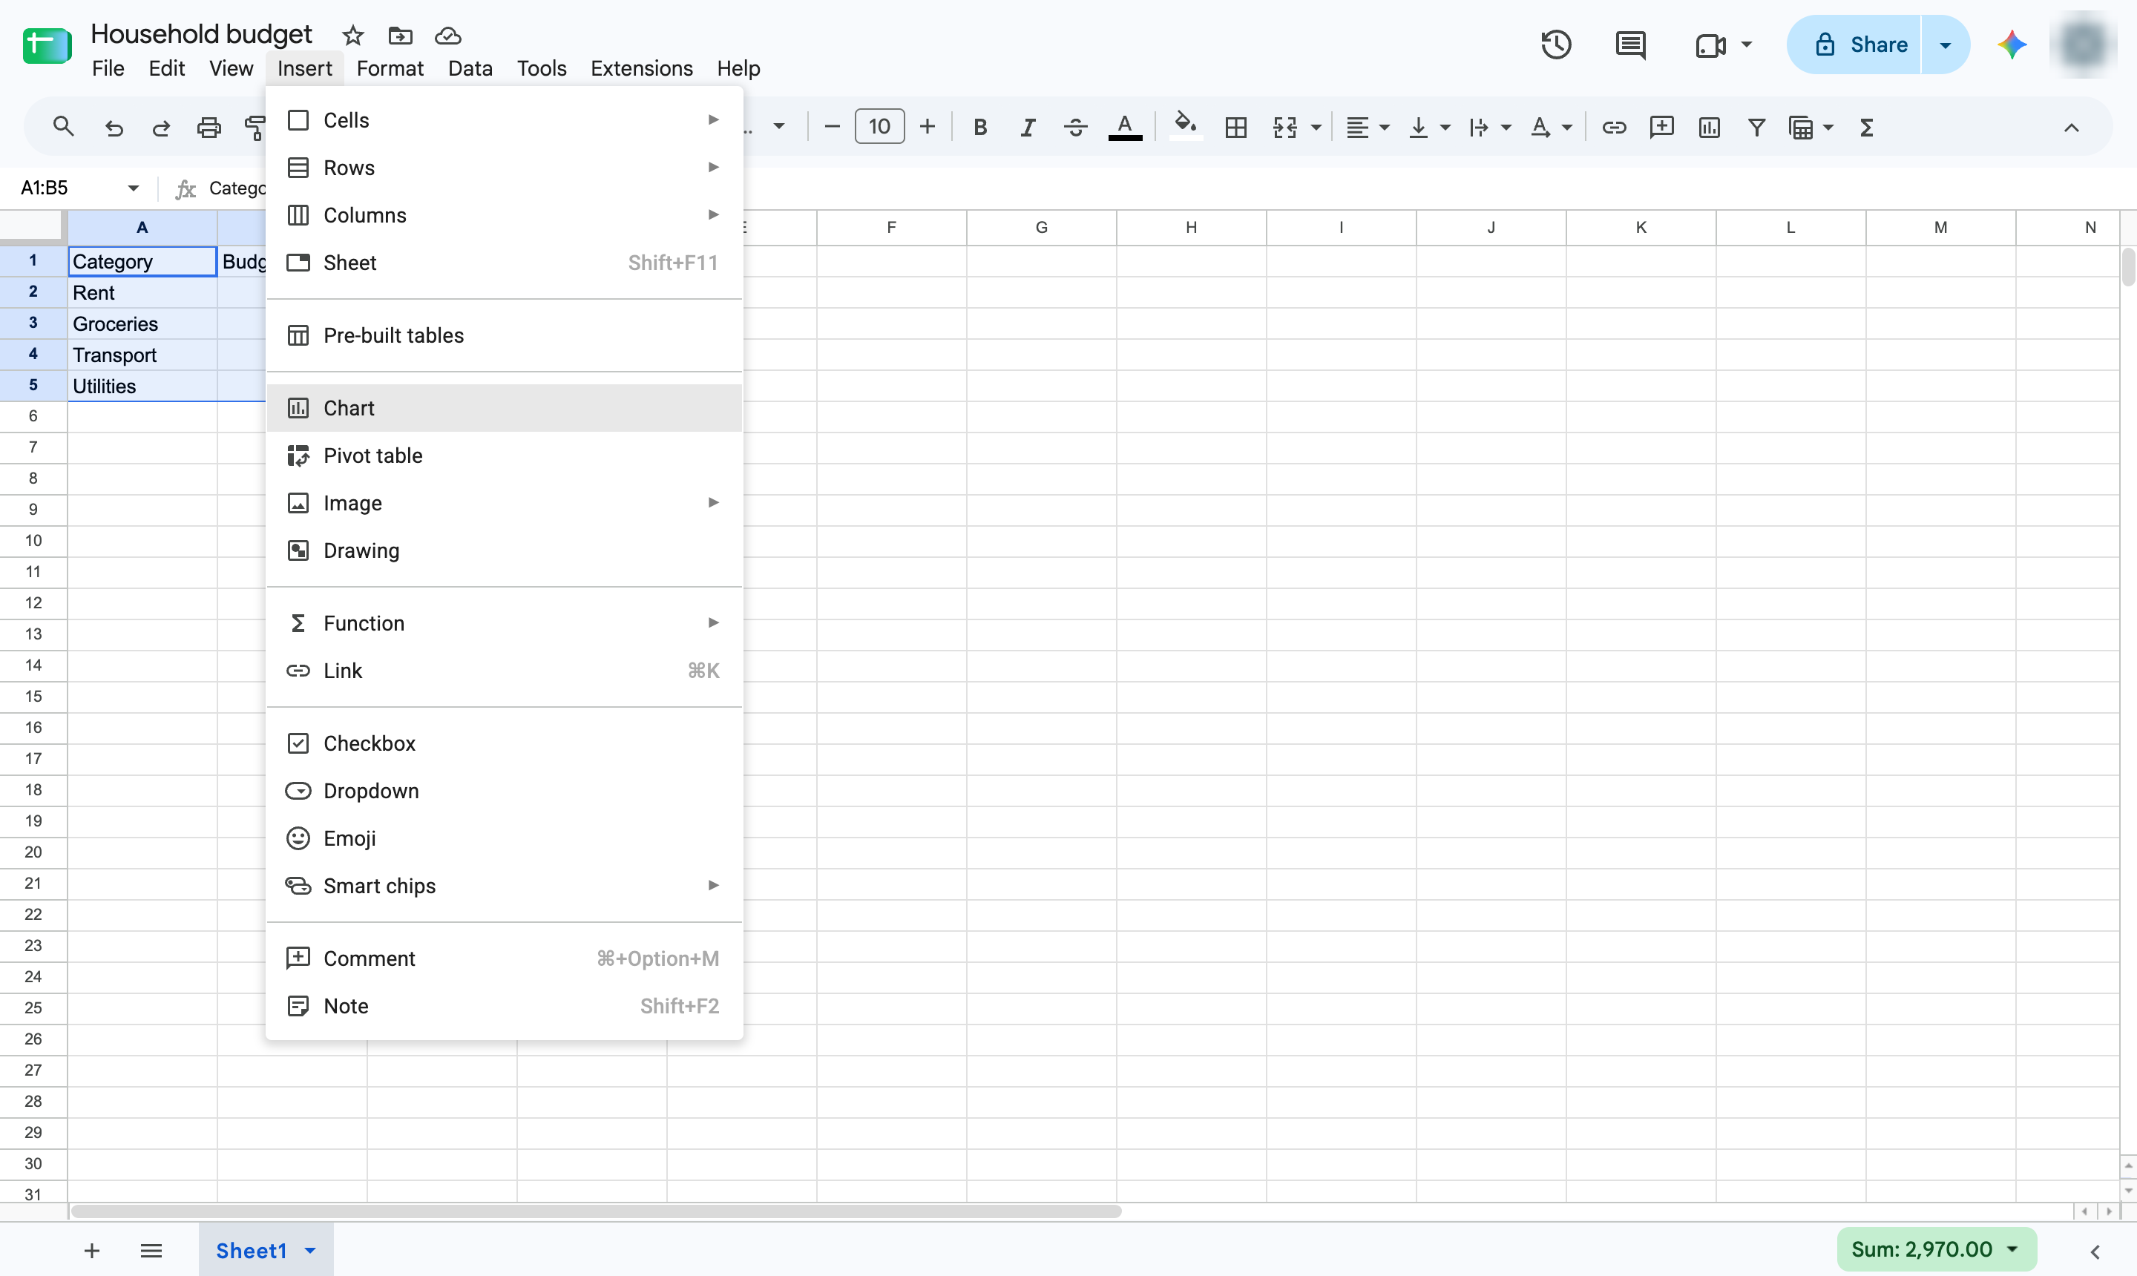Add a new sheet with plus button
2137x1276 pixels.
pyautogui.click(x=92, y=1250)
